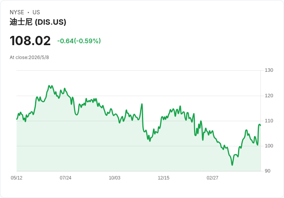This screenshot has width=284, height=198.
Task: Click the 130 price axis label
Action: point(269,70)
